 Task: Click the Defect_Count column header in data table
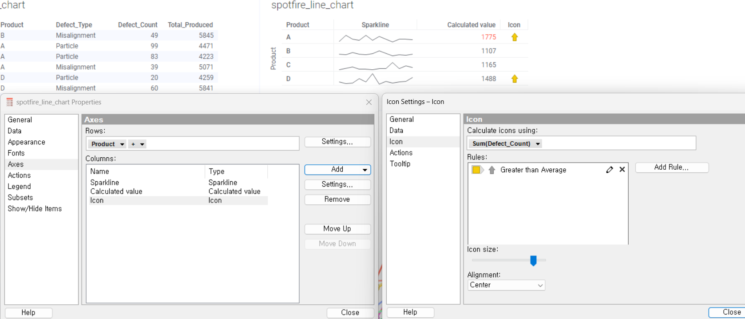tap(138, 25)
